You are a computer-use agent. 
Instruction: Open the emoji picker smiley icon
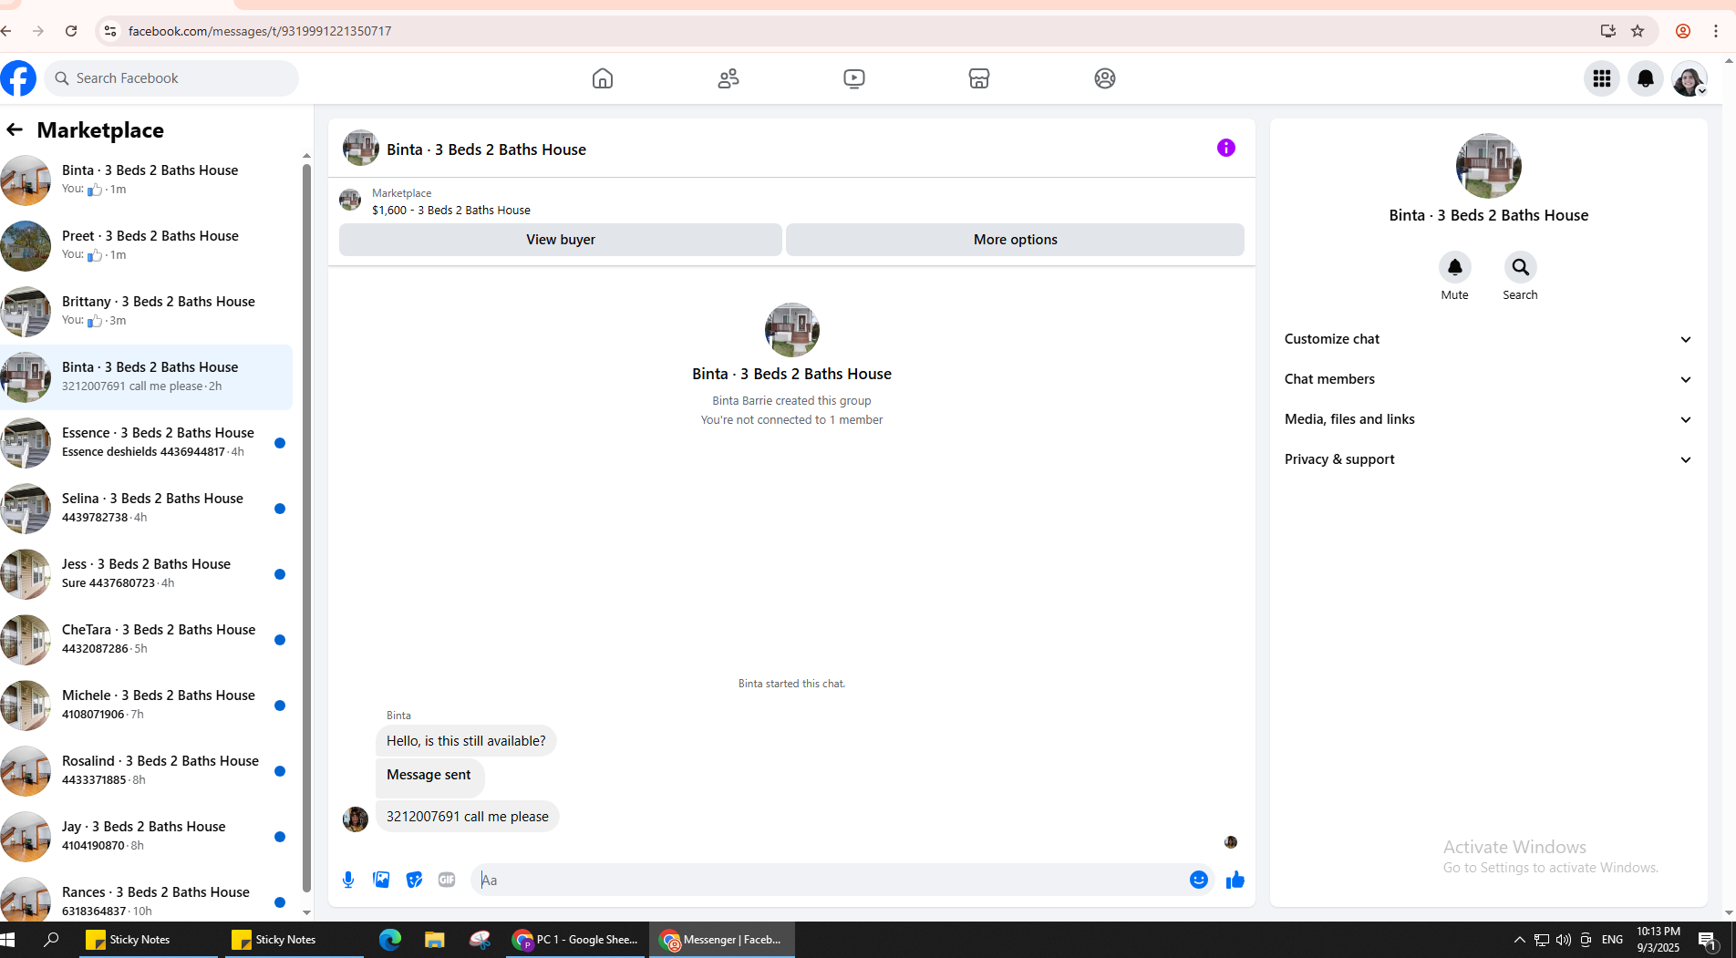pos(1199,880)
